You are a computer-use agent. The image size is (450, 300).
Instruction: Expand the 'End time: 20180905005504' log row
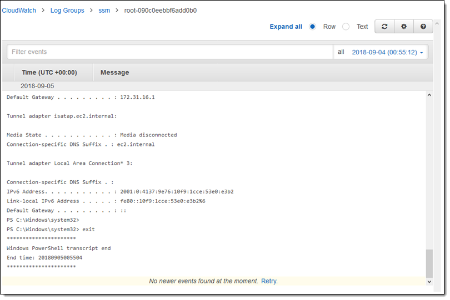tap(43, 257)
